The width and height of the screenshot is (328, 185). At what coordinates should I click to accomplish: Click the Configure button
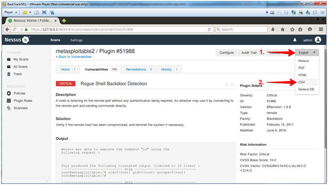pyautogui.click(x=226, y=53)
